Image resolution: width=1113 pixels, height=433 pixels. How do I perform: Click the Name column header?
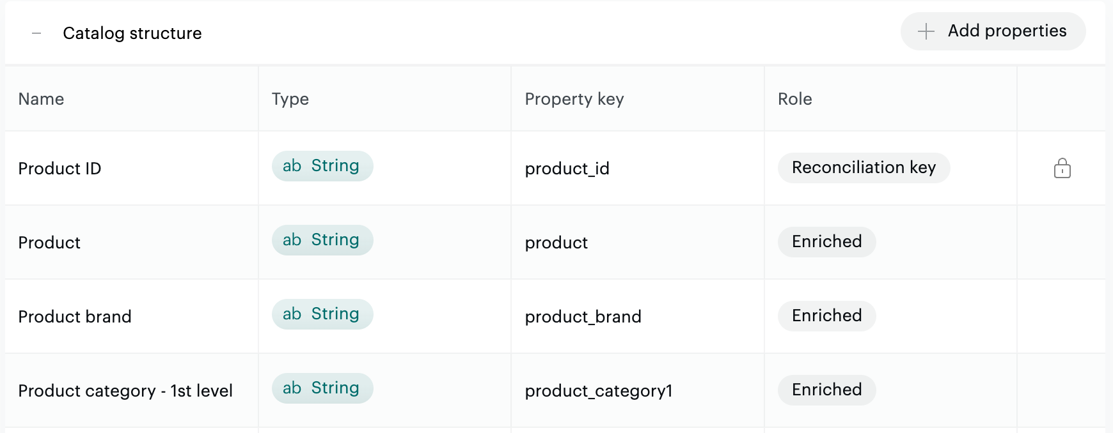pos(41,99)
